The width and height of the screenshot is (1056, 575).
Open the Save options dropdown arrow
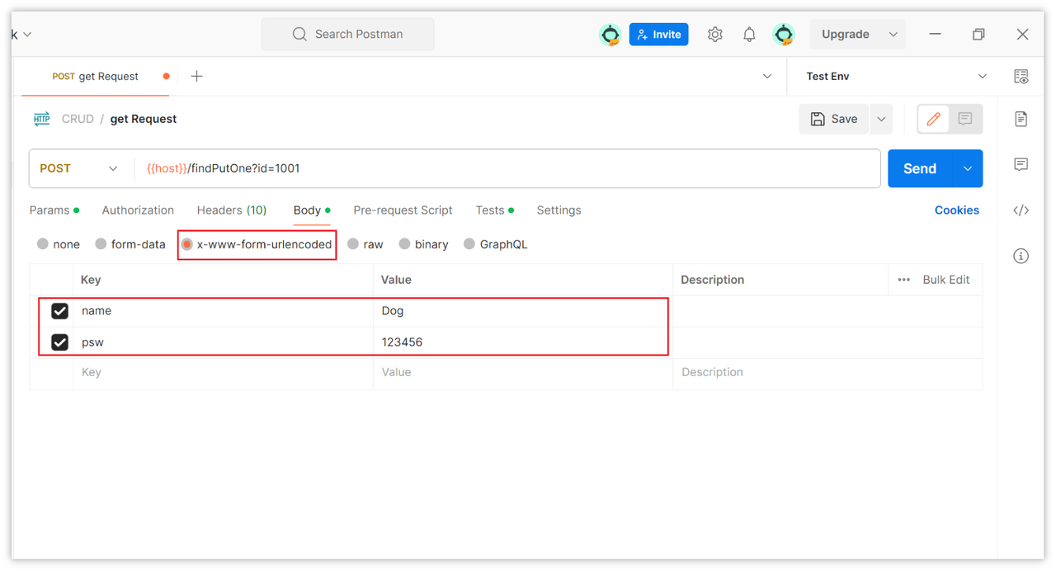[x=881, y=120]
